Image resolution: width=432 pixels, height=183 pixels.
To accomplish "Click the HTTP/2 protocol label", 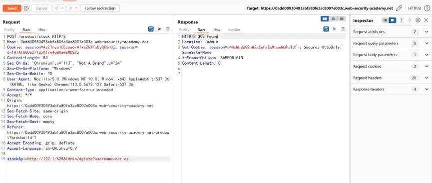I will 415,8.
